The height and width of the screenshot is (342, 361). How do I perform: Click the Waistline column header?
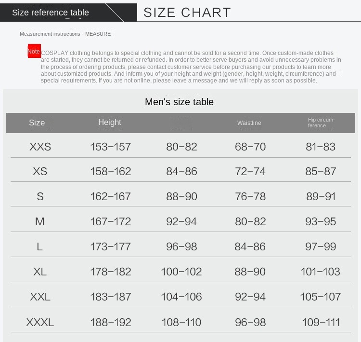point(249,123)
